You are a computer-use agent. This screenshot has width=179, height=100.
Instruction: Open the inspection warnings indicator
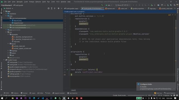170,15
